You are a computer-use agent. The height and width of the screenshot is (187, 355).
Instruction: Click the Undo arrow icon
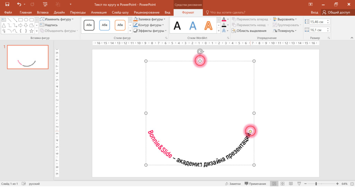19,4
